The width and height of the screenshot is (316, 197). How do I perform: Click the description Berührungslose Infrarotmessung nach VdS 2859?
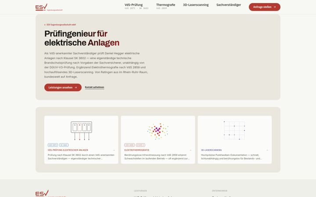click(x=157, y=157)
